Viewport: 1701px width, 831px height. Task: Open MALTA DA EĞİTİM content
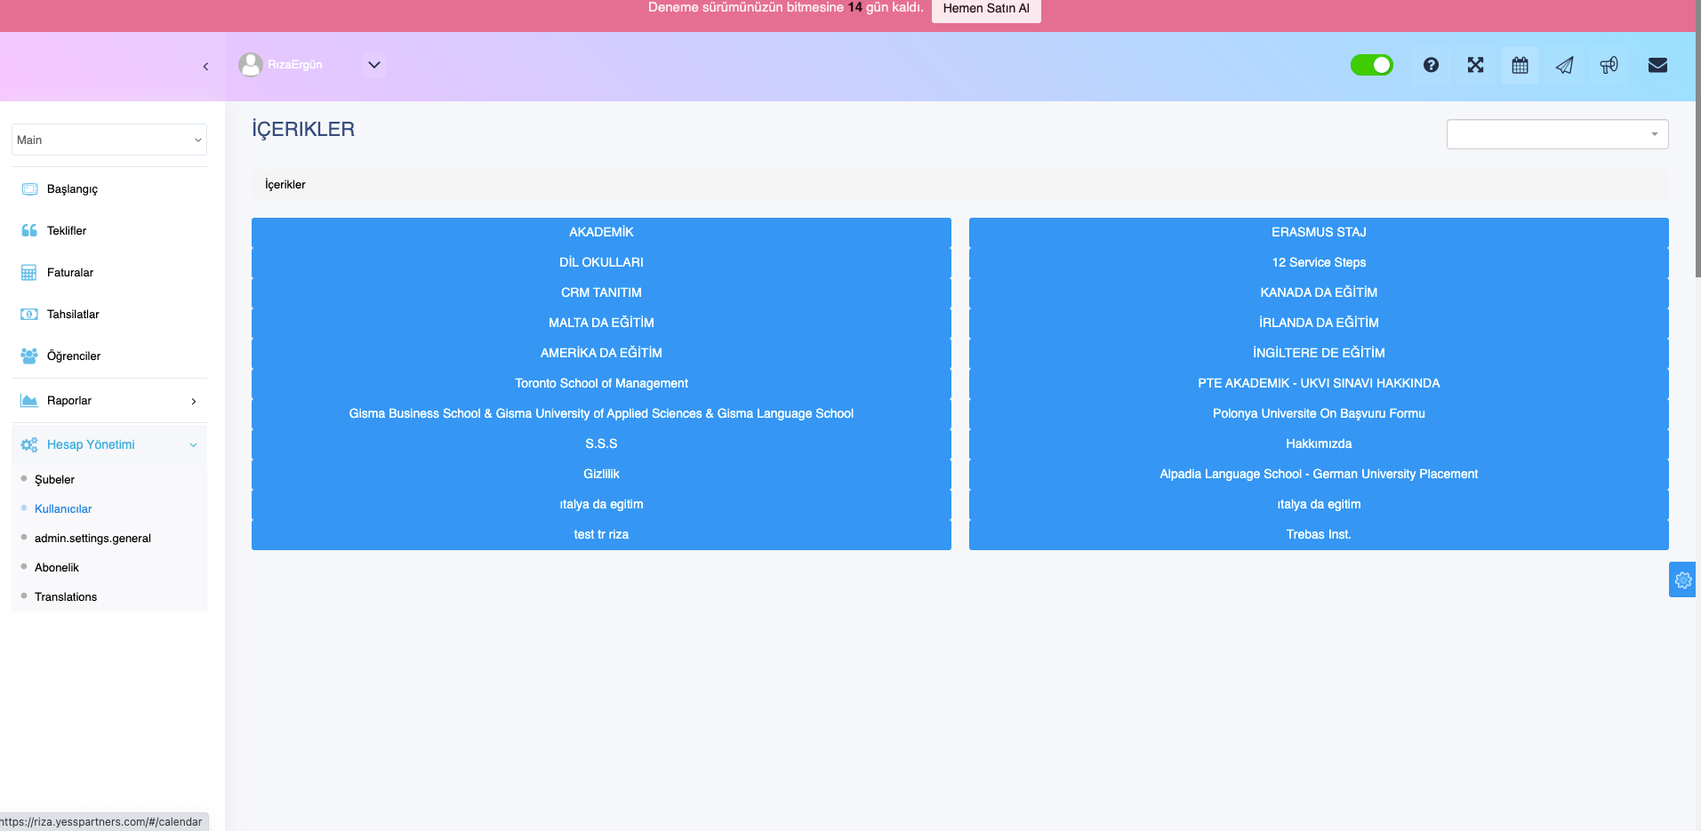[x=601, y=323]
